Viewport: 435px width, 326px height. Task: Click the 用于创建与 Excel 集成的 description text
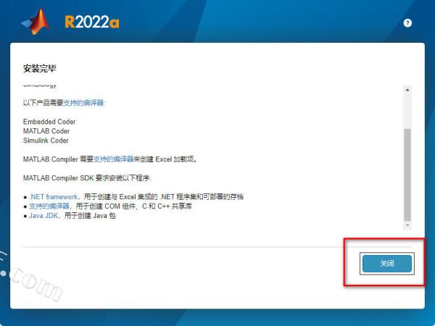pos(130,197)
